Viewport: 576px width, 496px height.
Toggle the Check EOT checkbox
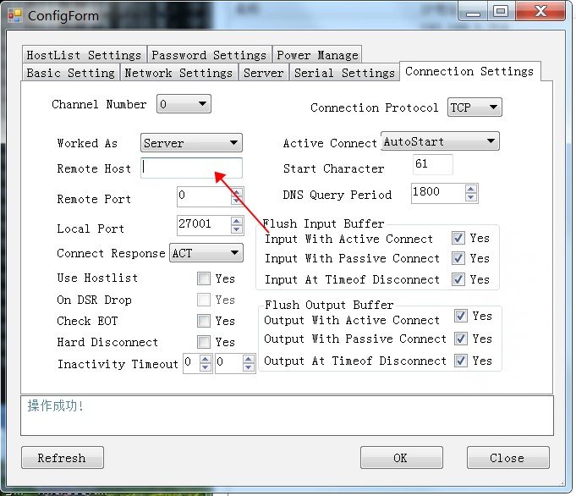[x=204, y=322]
